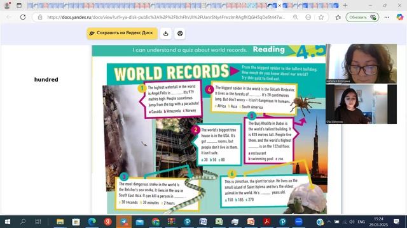The width and height of the screenshot is (407, 228).
Task: Open File Explorer from the taskbar
Action: pyautogui.click(x=60, y=222)
